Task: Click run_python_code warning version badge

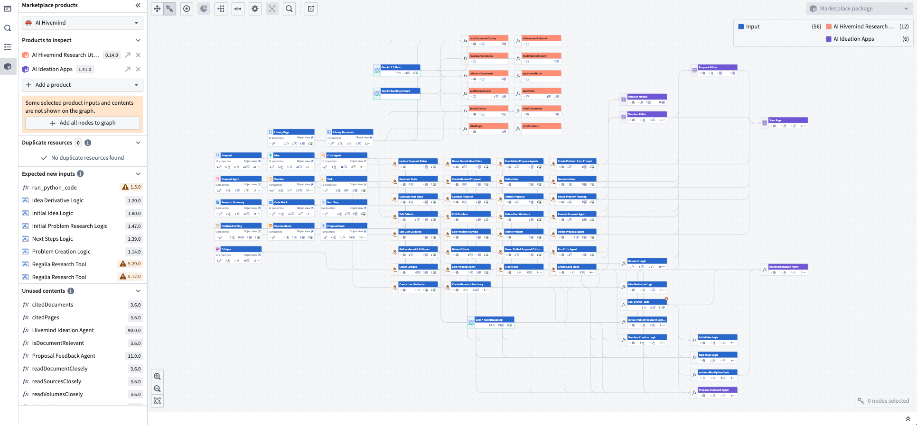Action: click(x=132, y=187)
